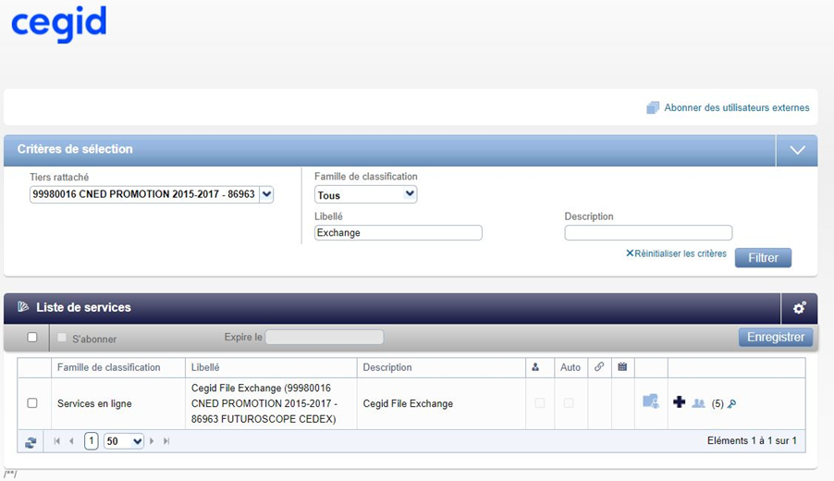834x481 pixels.
Task: Open the users group icon beside (5)
Action: [698, 403]
